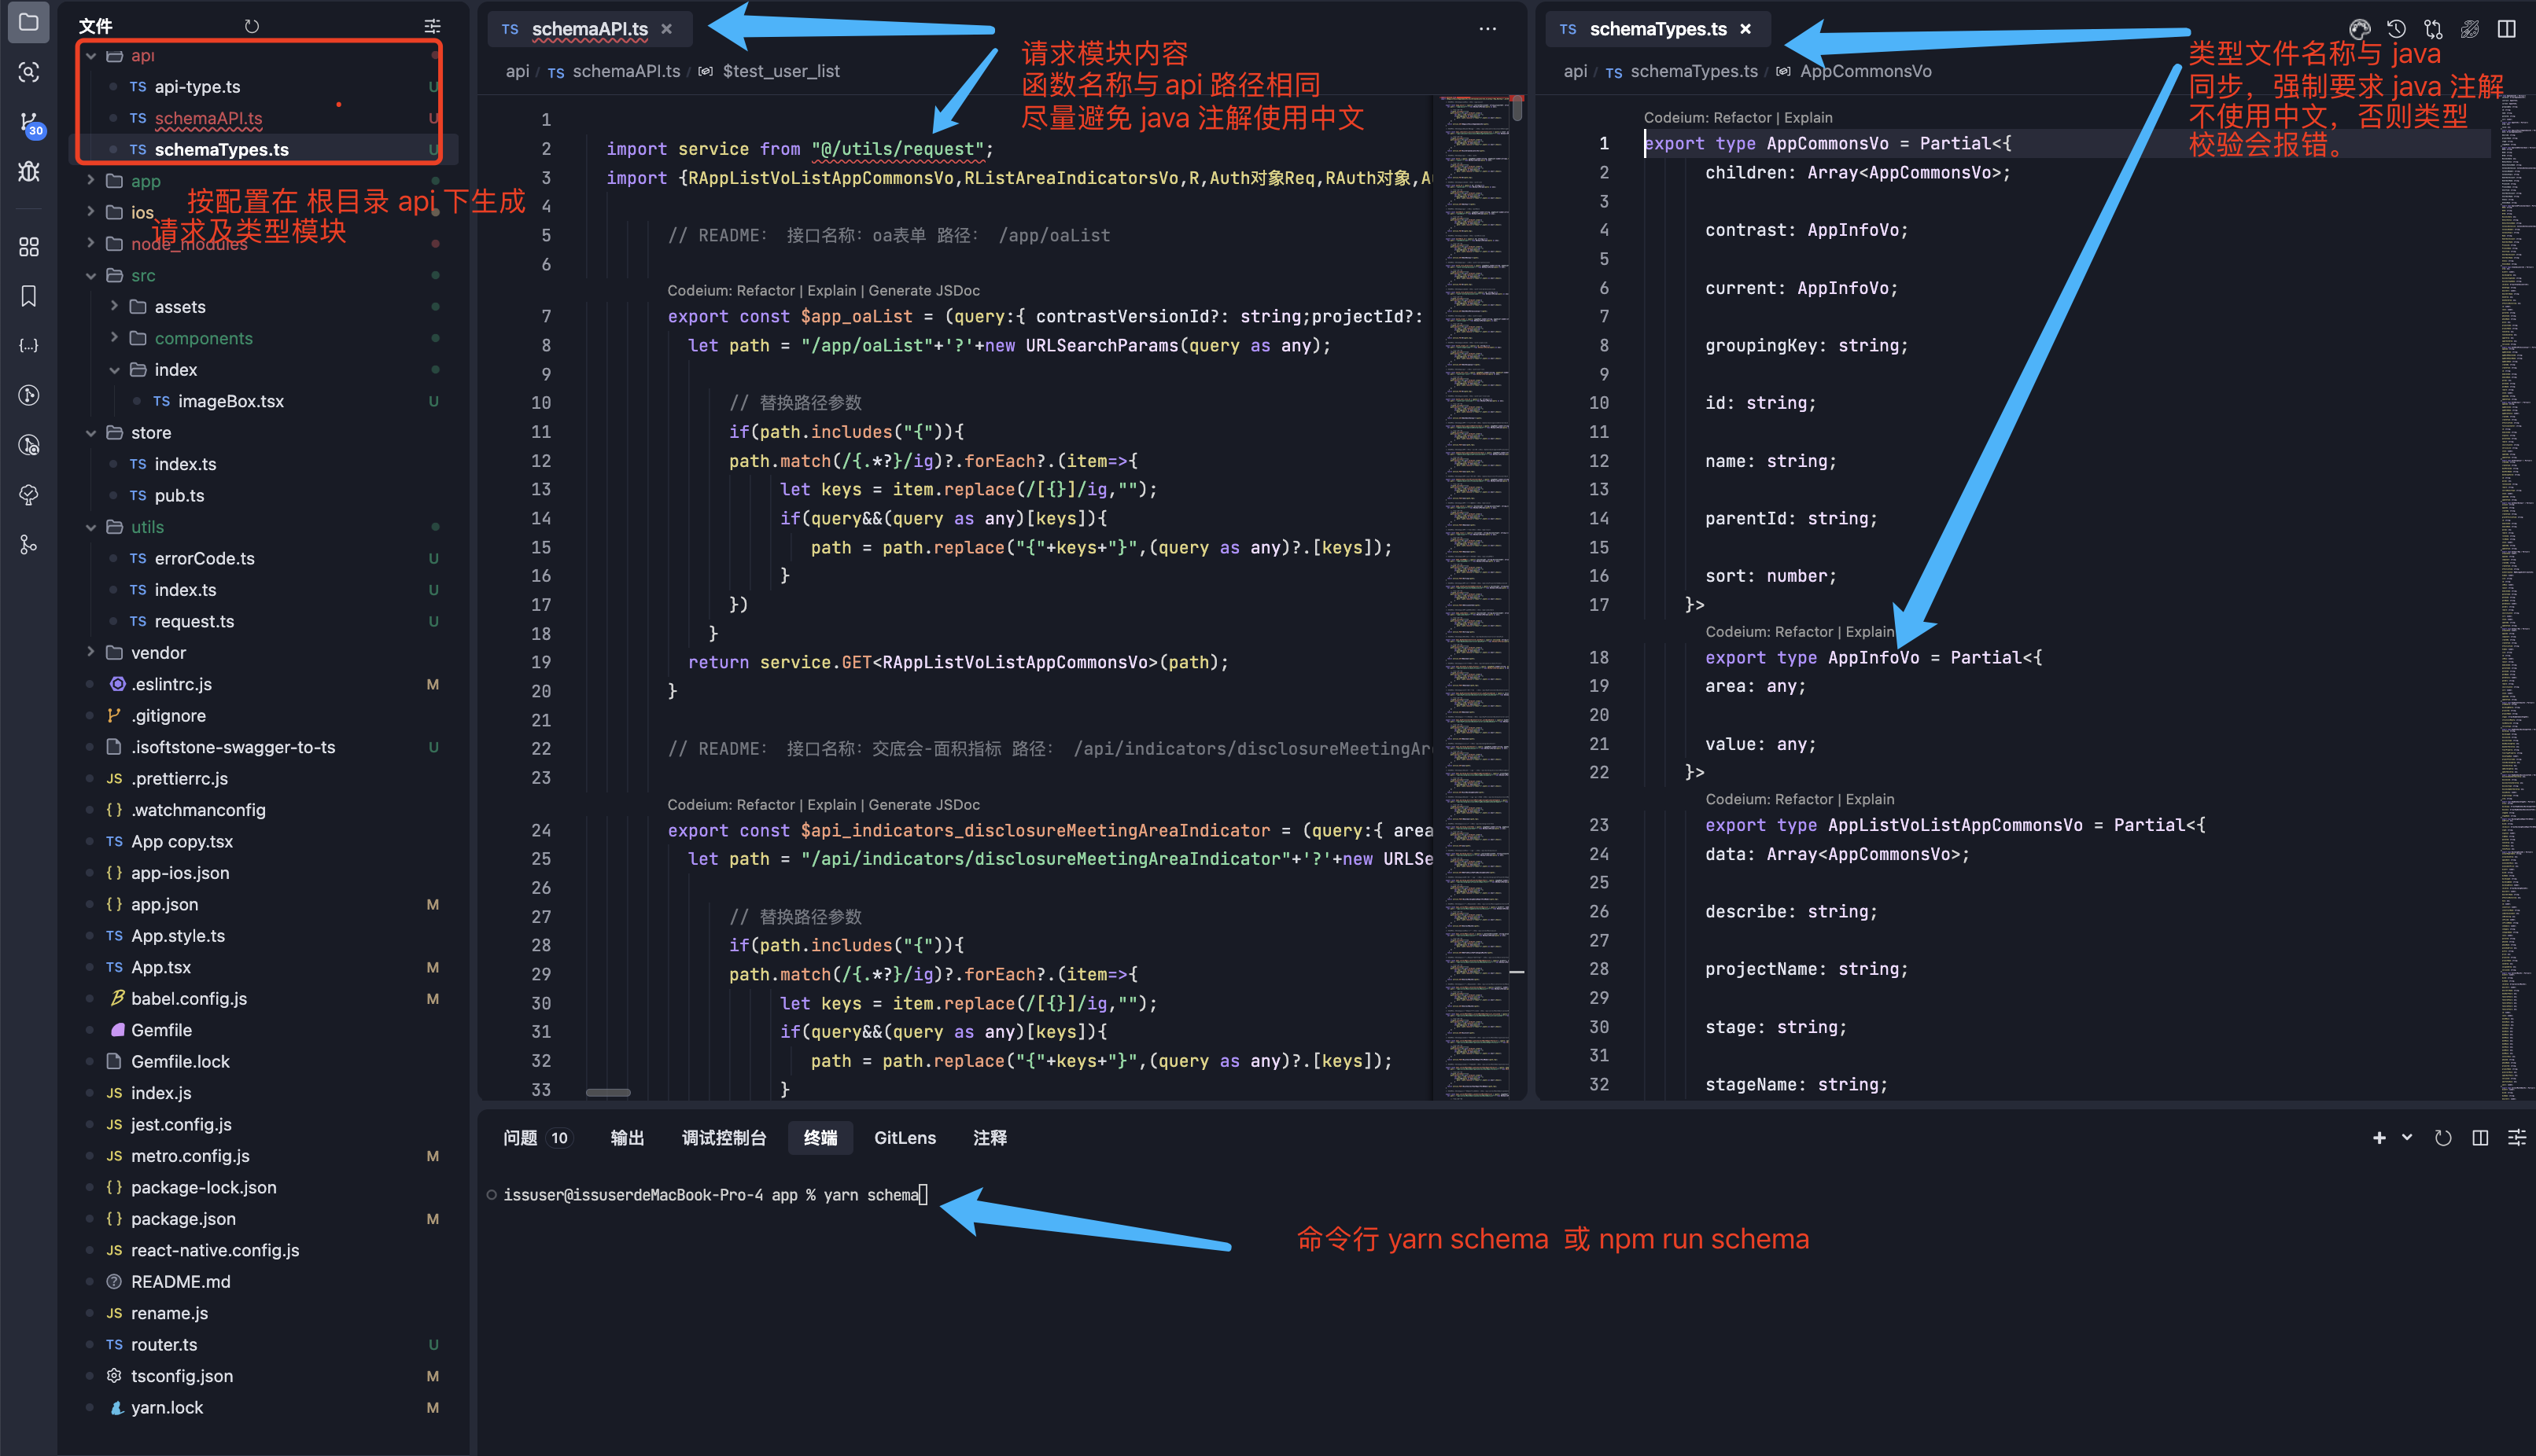The height and width of the screenshot is (1456, 2536).
Task: Click Codeium Generate JSDoc above $app_oaList
Action: click(x=924, y=291)
